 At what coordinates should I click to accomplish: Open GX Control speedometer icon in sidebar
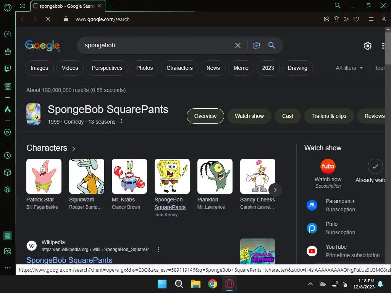click(x=8, y=34)
